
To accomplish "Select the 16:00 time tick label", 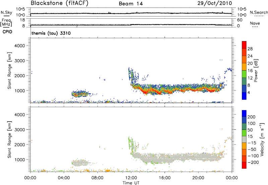I will (164, 178).
